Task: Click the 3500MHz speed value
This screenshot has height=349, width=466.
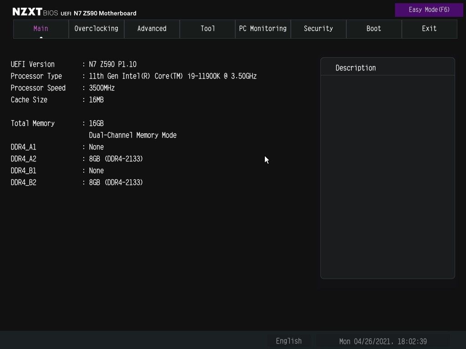Action: pos(101,88)
